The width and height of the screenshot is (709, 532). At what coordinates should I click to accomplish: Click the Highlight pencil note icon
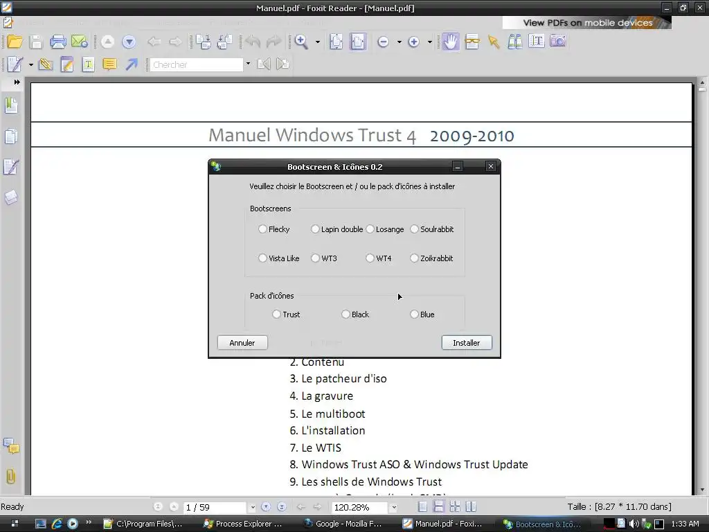[67, 64]
